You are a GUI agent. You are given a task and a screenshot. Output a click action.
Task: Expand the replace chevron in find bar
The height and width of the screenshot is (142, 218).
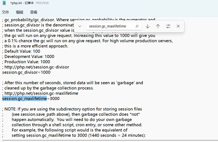click(x=79, y=26)
